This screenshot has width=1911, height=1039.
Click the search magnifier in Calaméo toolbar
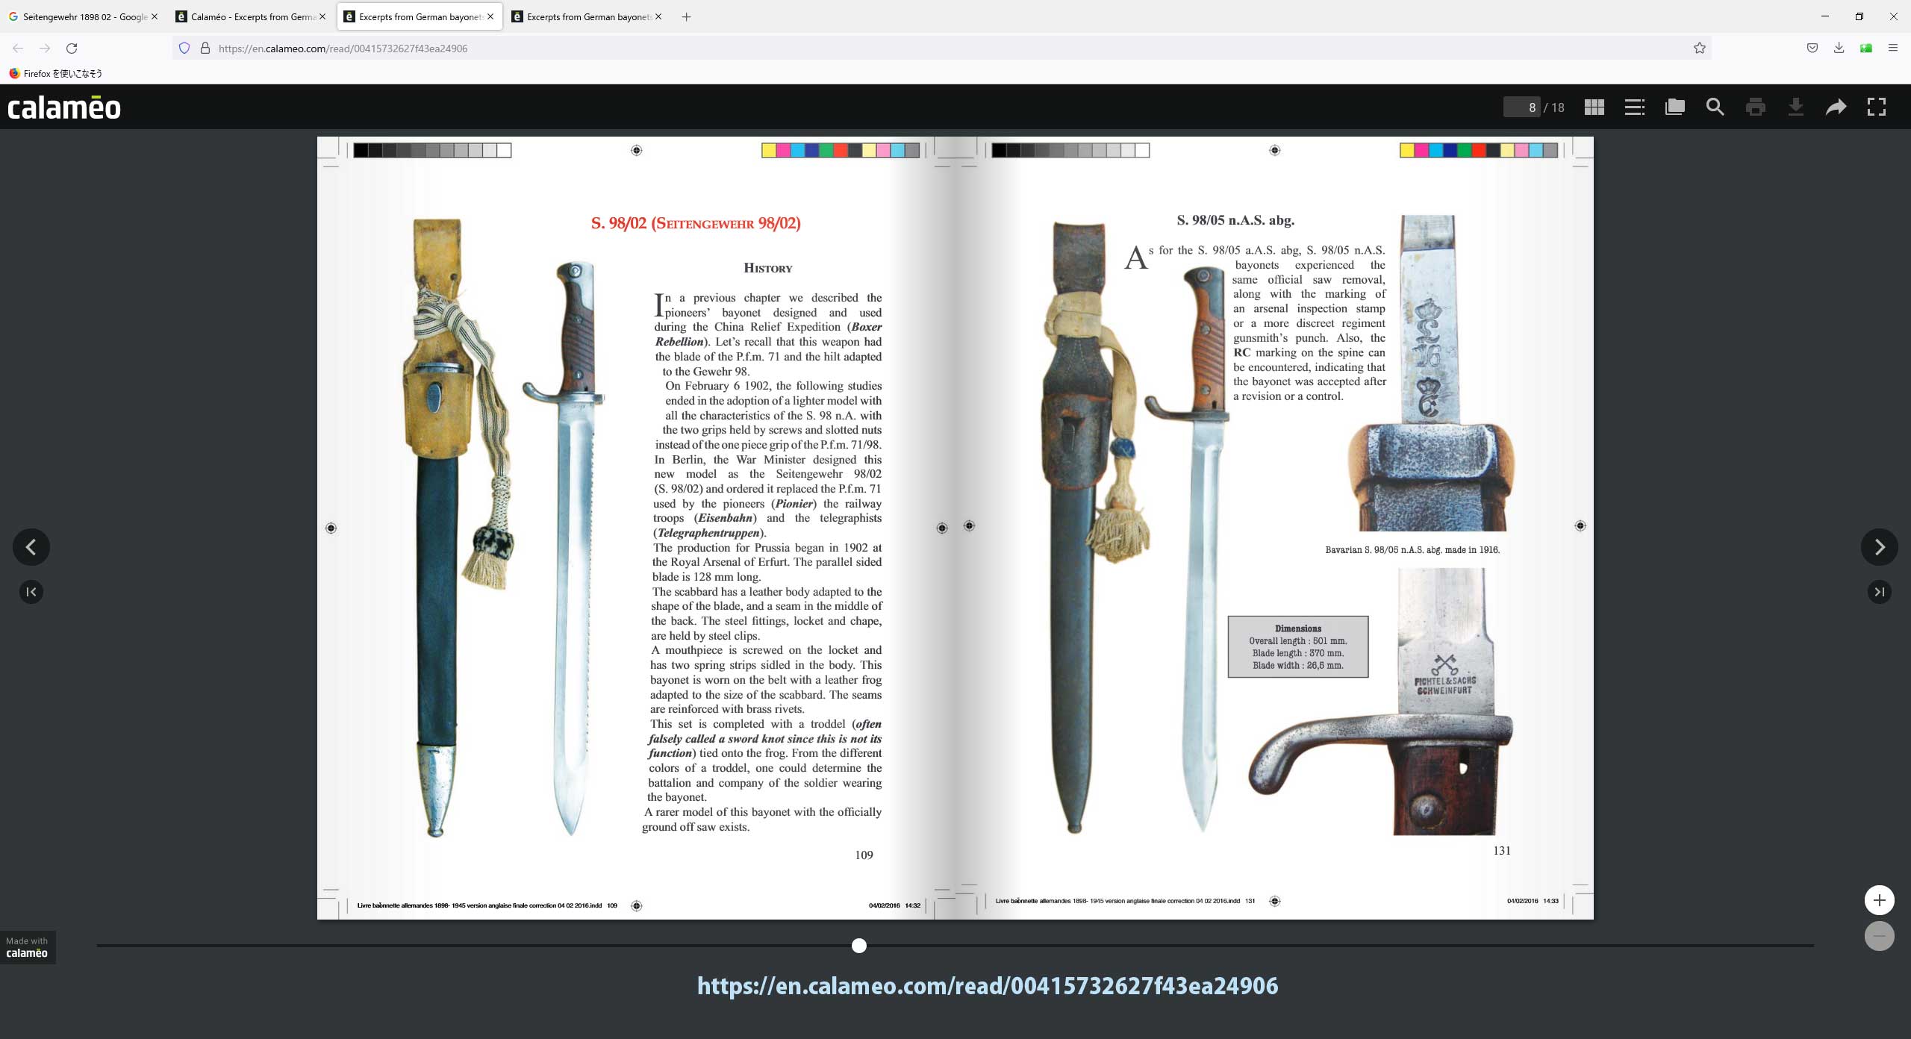(x=1715, y=107)
